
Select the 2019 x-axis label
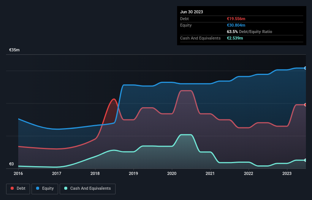[133, 173]
